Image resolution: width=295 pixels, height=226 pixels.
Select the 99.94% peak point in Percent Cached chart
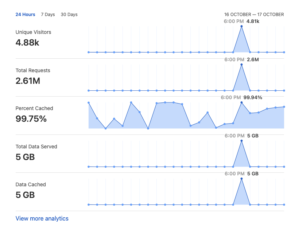click(x=241, y=103)
